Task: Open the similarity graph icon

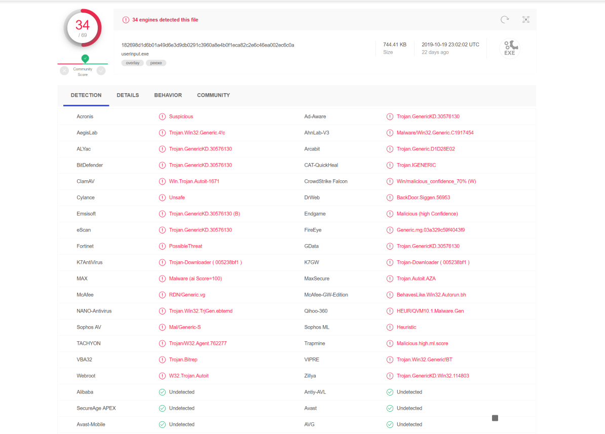Action: 526,19
